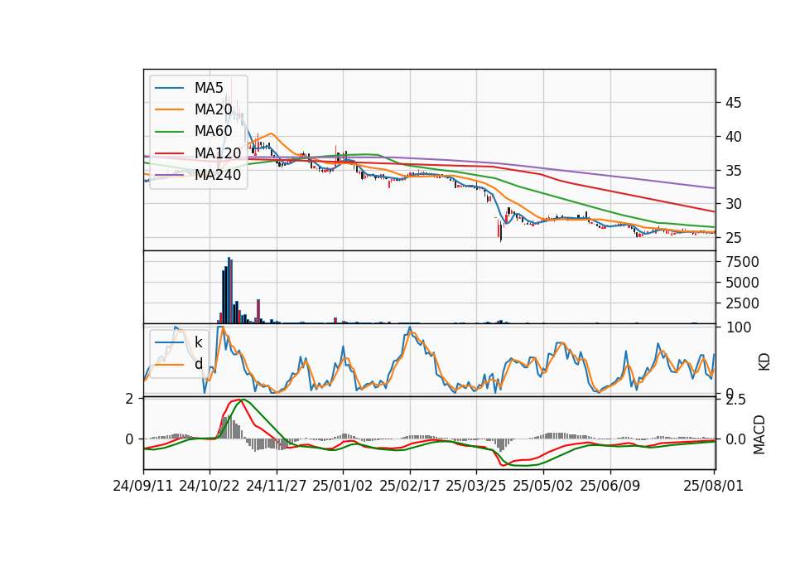Viewport: 795px width, 572px height.
Task: Click the price axis value 35
Action: click(733, 171)
